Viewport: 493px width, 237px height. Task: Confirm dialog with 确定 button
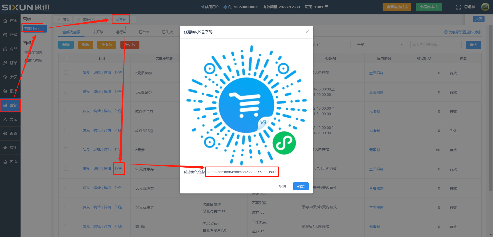click(301, 186)
